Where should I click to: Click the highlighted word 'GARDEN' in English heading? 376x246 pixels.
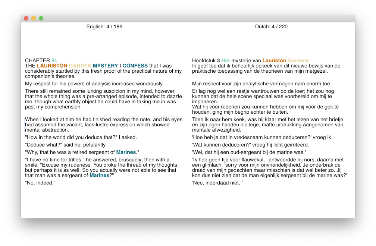80,66
